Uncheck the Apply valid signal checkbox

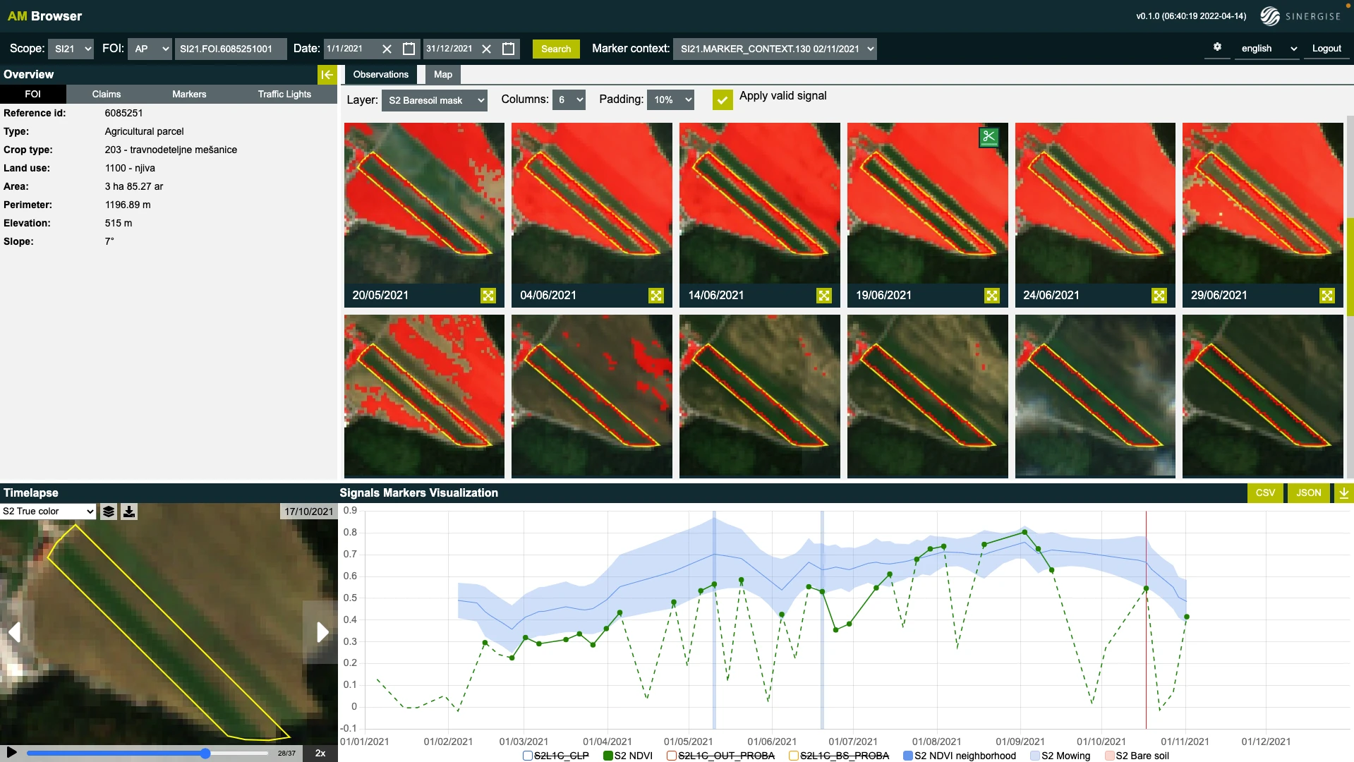[x=722, y=99]
